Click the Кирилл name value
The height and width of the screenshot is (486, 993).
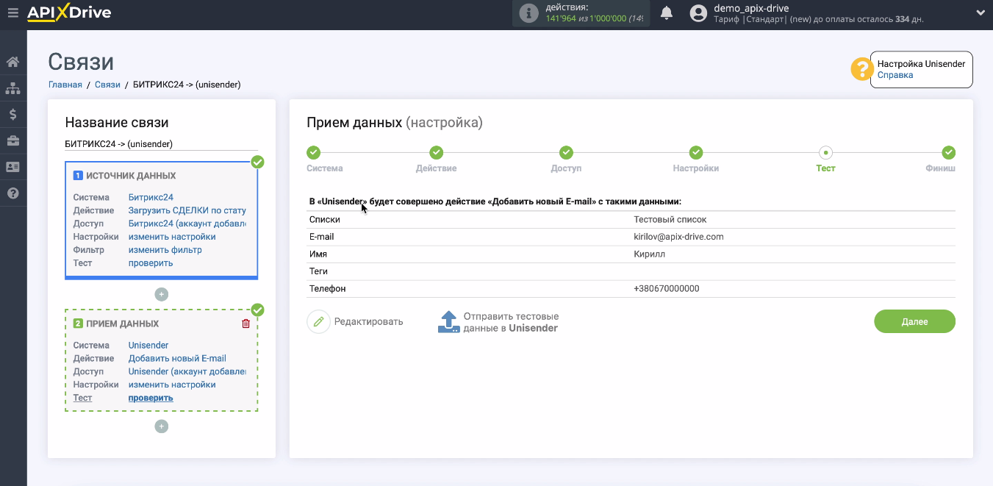(649, 254)
